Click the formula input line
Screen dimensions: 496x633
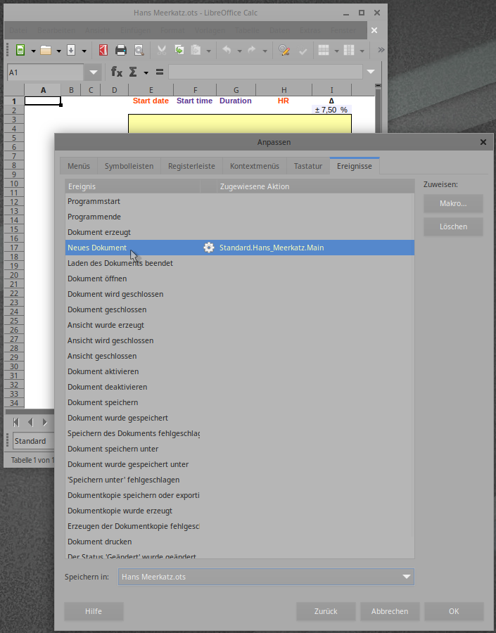click(x=265, y=72)
